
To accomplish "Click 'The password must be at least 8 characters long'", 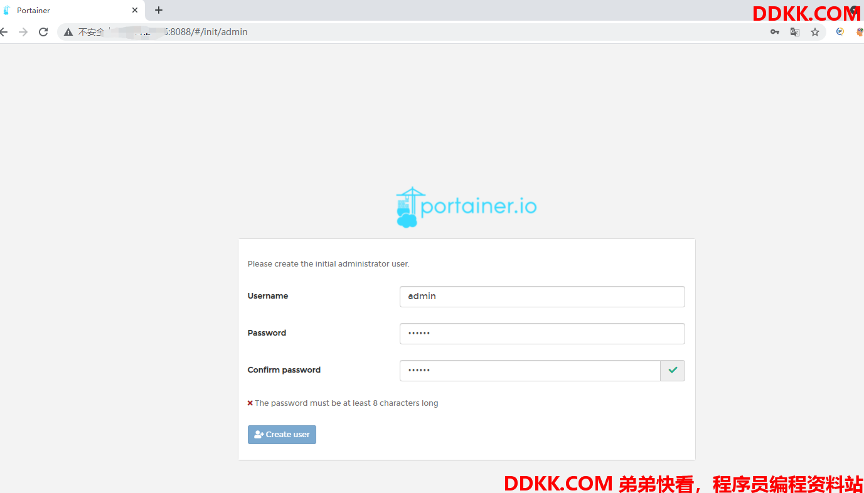I will coord(346,403).
